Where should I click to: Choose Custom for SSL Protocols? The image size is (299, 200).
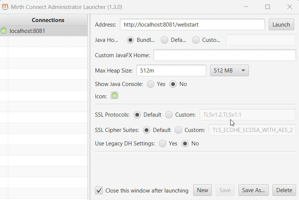[x=169, y=115]
